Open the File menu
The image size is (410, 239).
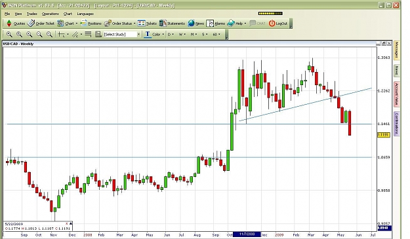(7, 14)
